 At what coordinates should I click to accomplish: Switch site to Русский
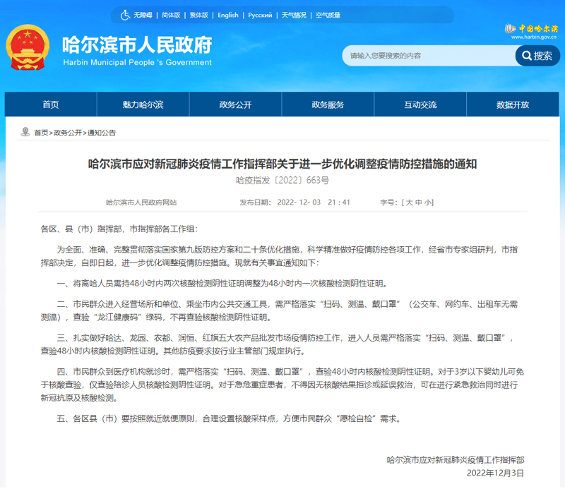(260, 15)
